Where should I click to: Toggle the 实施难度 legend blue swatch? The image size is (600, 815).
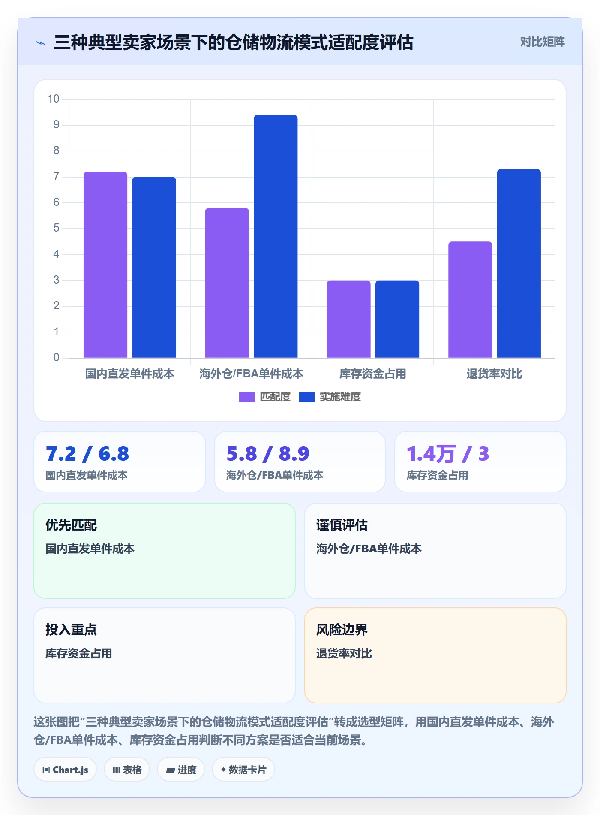306,397
